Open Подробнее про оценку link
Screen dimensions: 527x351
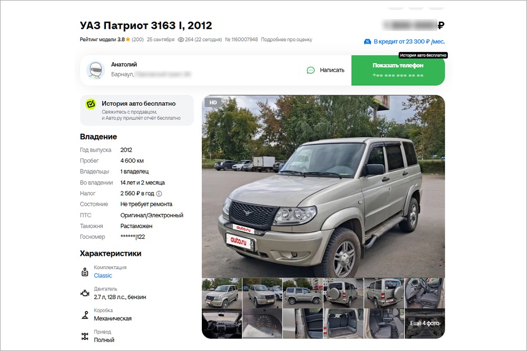pos(287,39)
